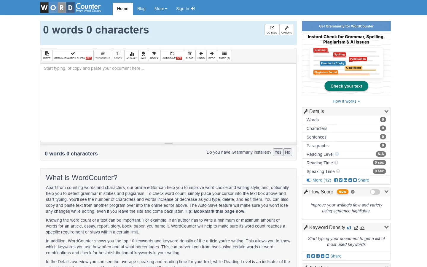Click the Paste toolbar icon

tap(47, 55)
